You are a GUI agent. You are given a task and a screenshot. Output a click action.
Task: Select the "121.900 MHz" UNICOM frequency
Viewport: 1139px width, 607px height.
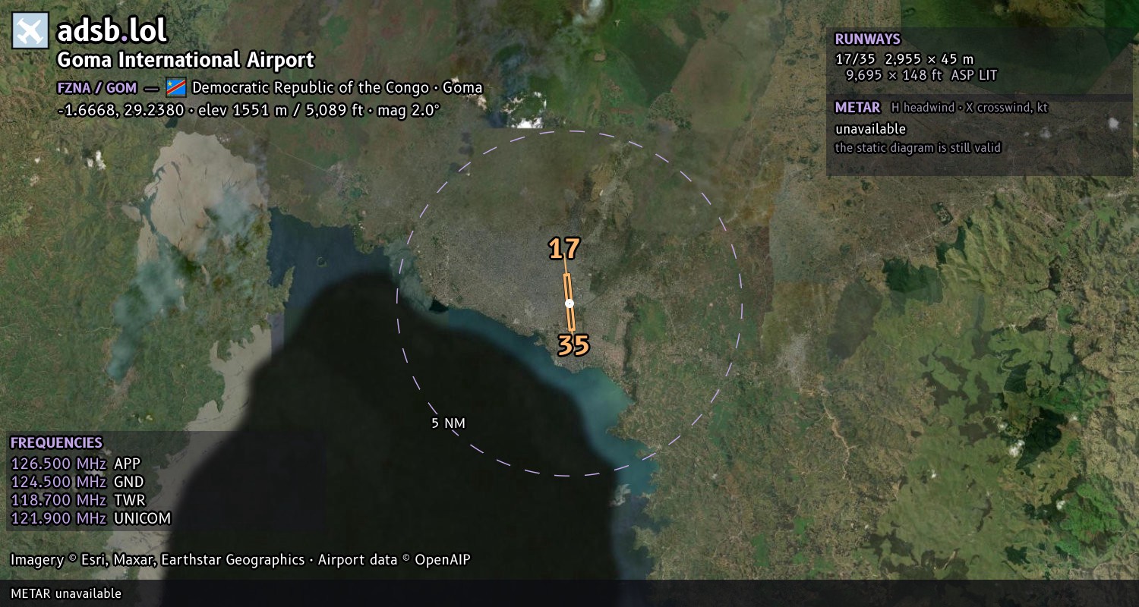(x=58, y=518)
